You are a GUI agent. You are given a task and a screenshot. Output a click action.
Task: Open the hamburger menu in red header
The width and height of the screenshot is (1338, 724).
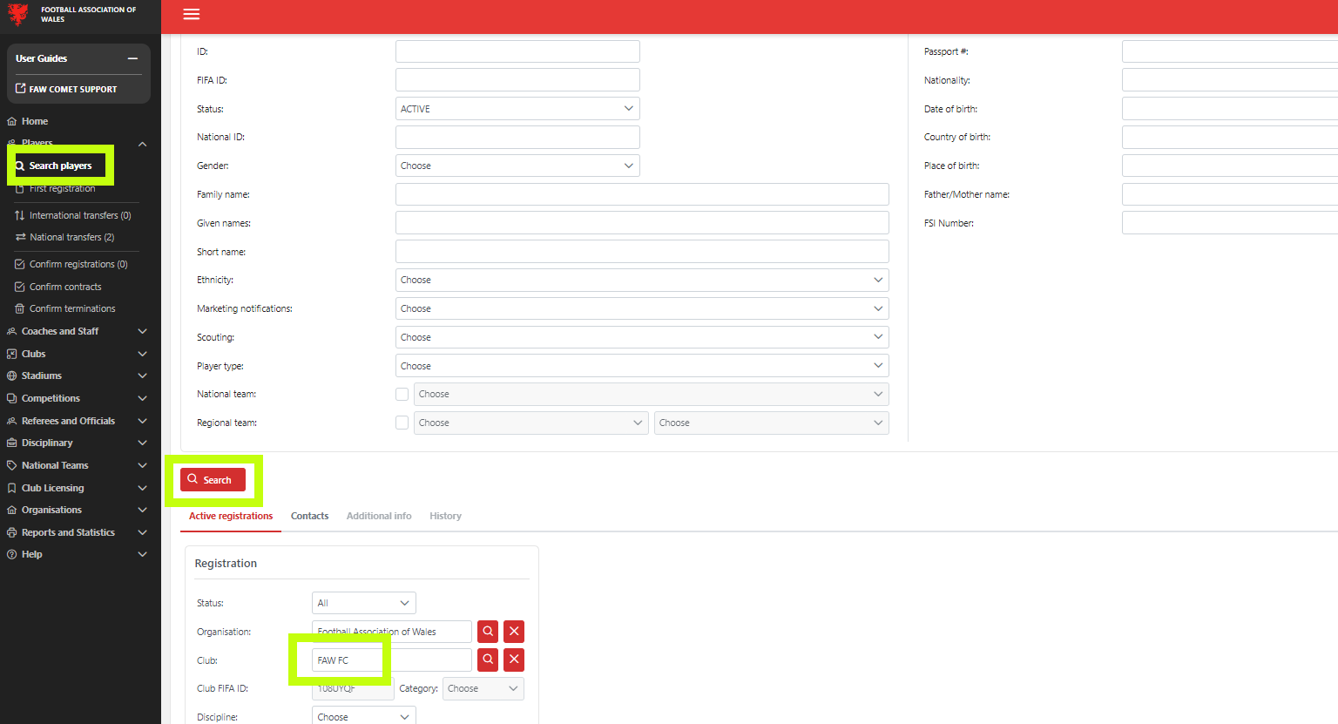(x=192, y=14)
